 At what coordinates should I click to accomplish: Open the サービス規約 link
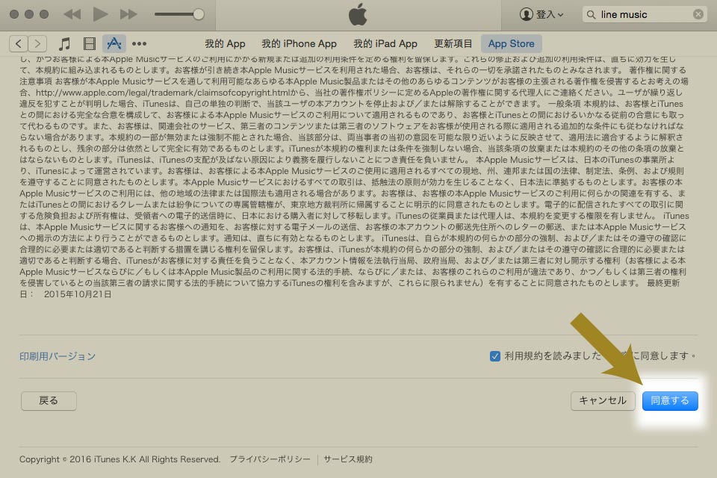point(348,459)
